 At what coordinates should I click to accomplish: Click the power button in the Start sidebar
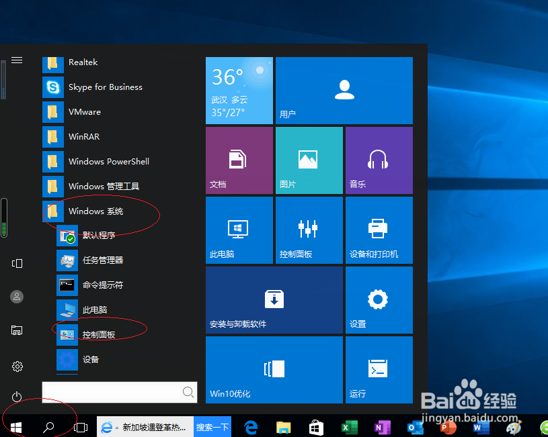(16, 397)
